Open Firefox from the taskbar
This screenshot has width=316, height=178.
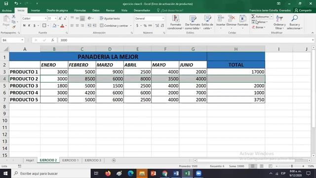click(108, 174)
